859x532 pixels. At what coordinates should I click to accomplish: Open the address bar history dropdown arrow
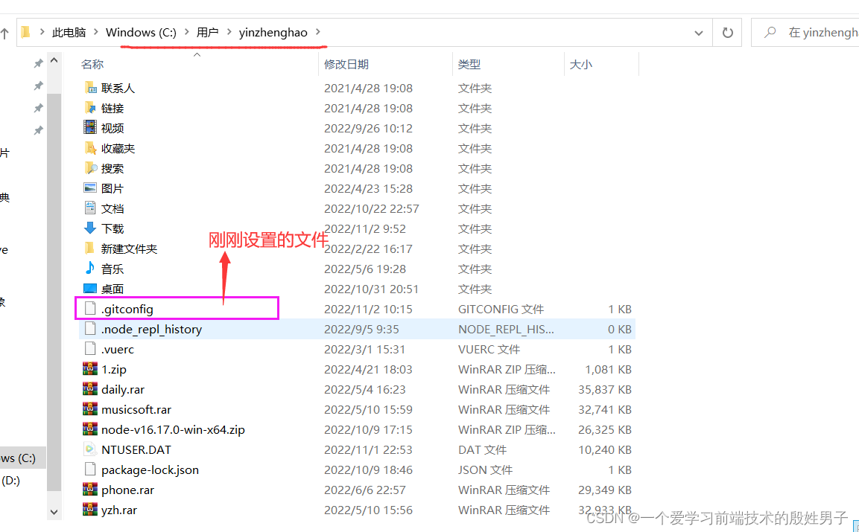point(699,32)
